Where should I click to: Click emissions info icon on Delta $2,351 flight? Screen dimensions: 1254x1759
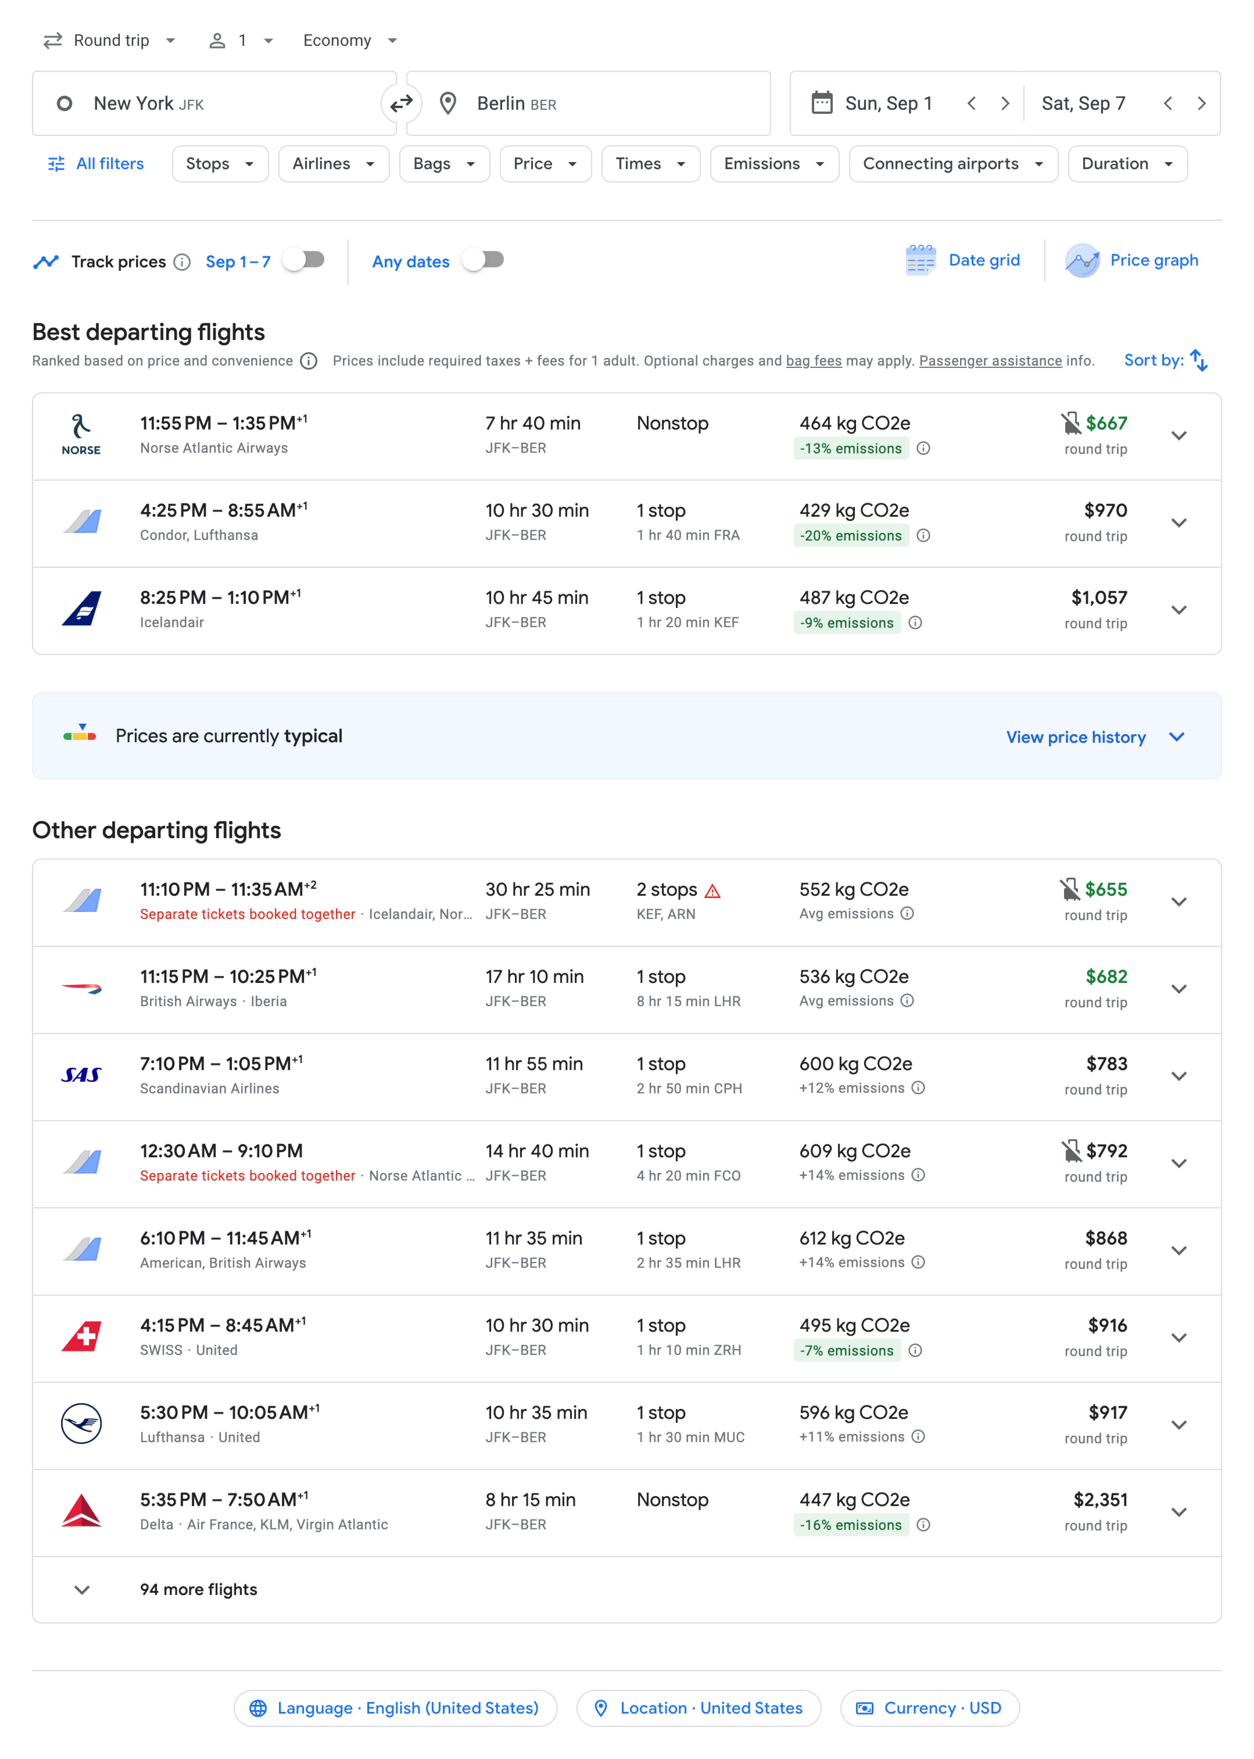coord(923,1525)
